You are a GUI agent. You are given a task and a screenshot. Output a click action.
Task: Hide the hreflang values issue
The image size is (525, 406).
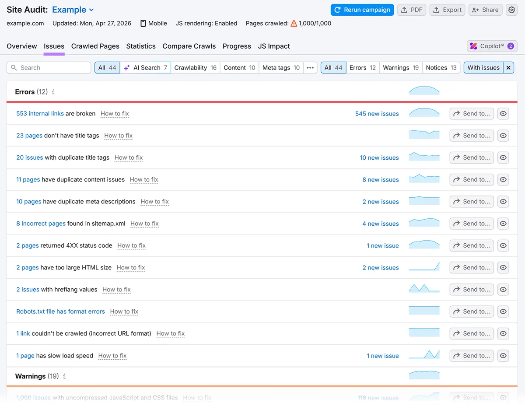point(503,290)
